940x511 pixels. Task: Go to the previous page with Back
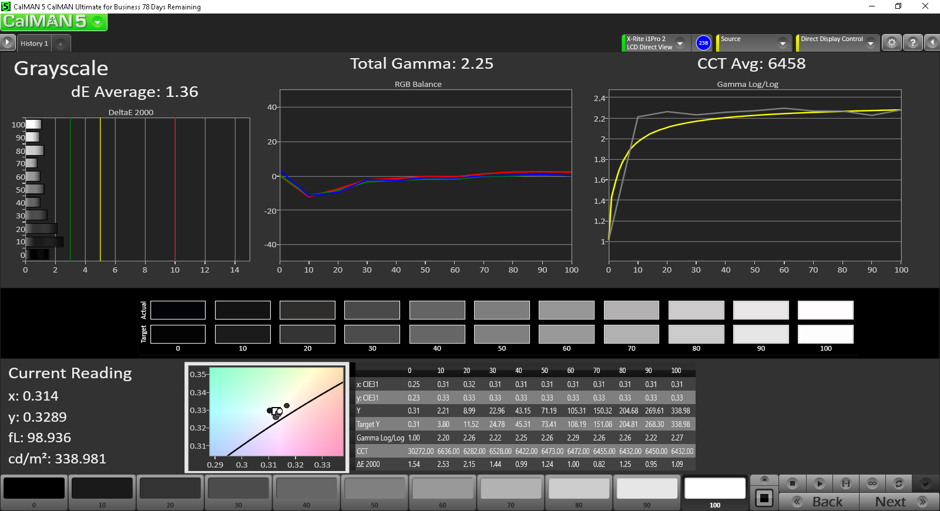[819, 502]
